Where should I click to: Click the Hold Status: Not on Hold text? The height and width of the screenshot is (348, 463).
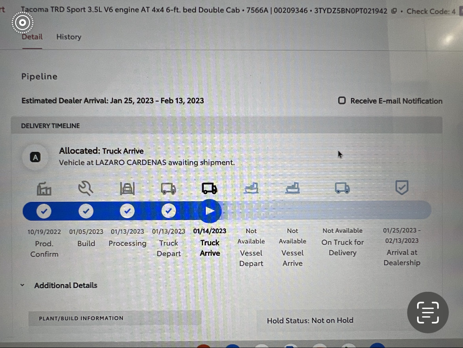(x=310, y=321)
